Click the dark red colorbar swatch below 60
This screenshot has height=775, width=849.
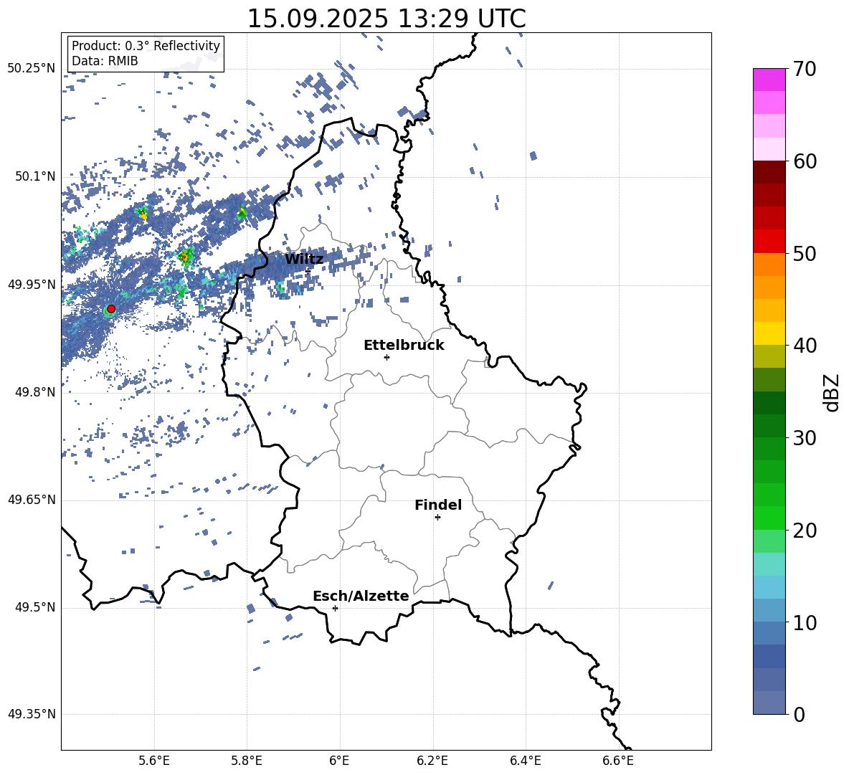click(x=769, y=172)
